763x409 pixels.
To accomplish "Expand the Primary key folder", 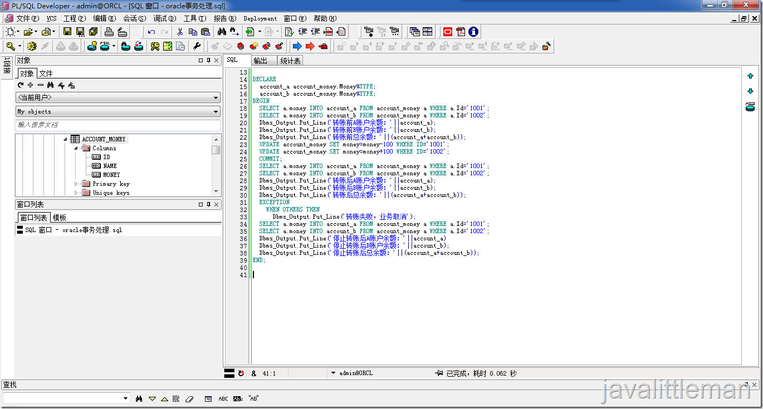I will [76, 184].
